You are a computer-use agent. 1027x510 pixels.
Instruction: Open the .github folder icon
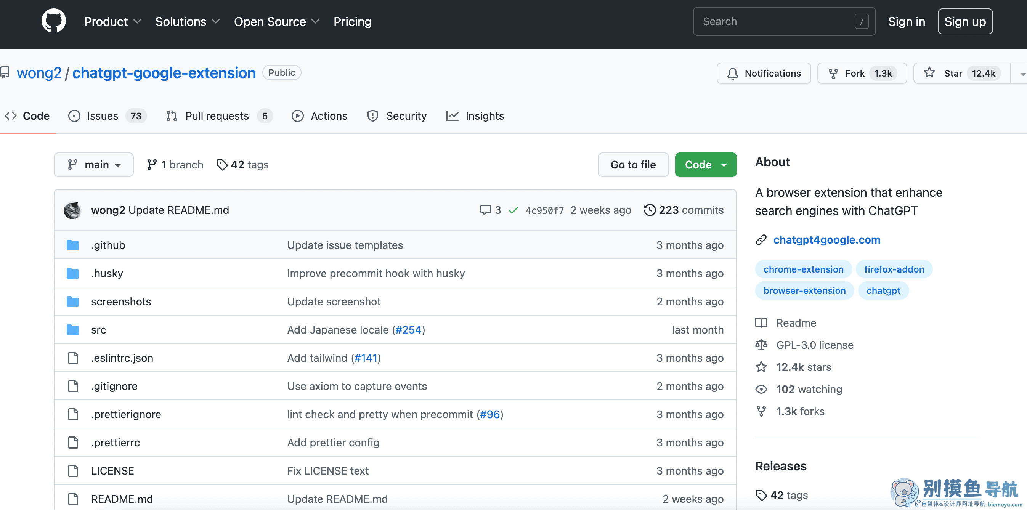click(72, 245)
